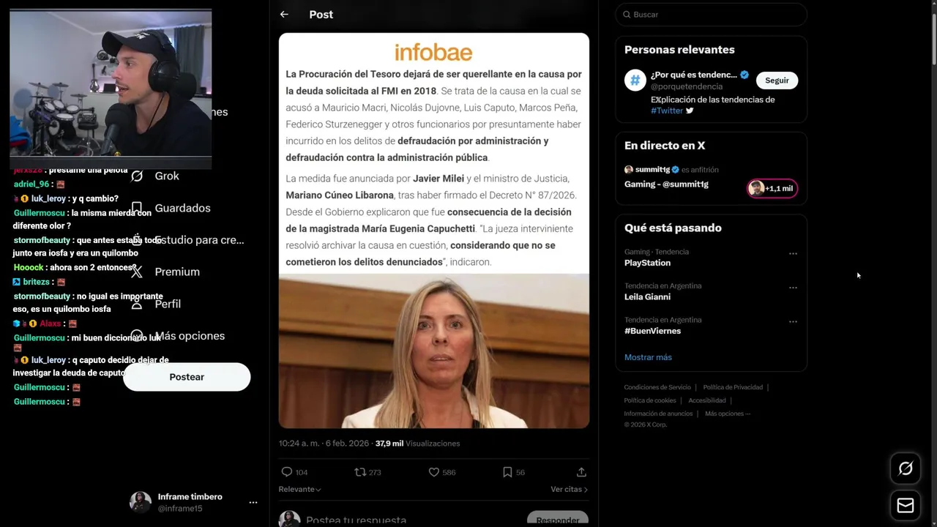Click the search magnifier icon
Viewport: 937px width, 527px height.
click(x=627, y=15)
